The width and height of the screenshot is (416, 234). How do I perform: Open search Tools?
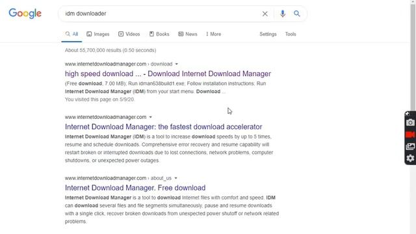coord(291,34)
